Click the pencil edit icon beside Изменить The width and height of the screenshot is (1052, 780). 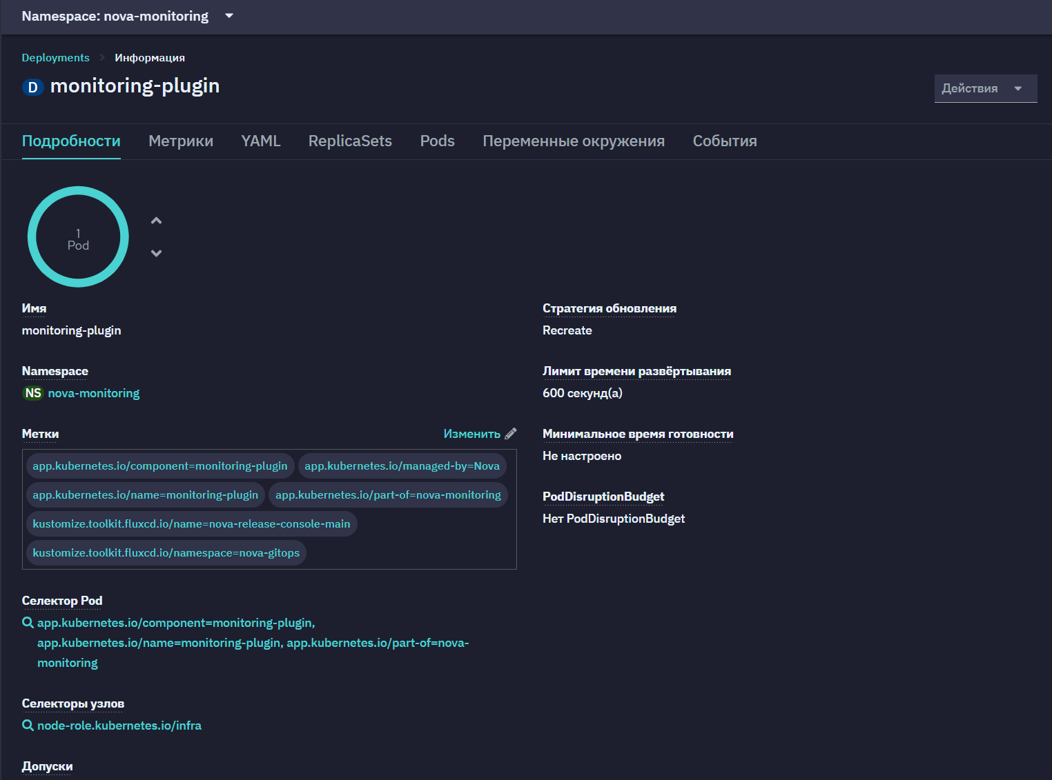click(x=511, y=434)
